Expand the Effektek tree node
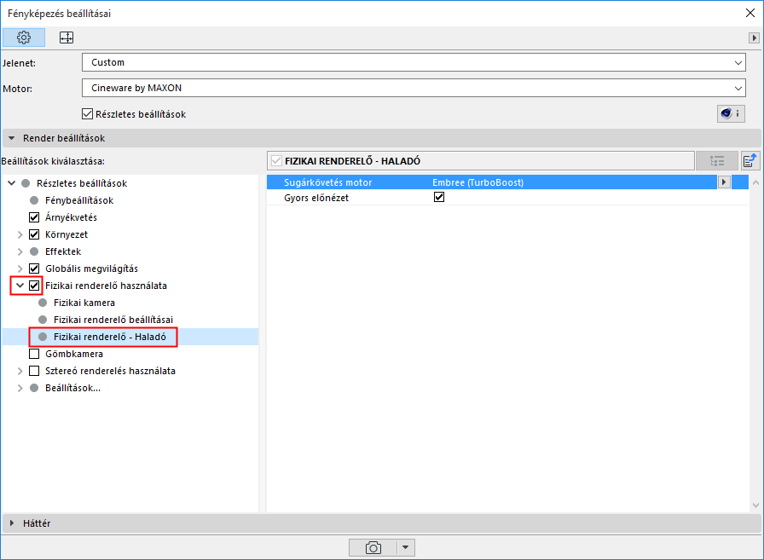The width and height of the screenshot is (764, 560). coord(20,251)
